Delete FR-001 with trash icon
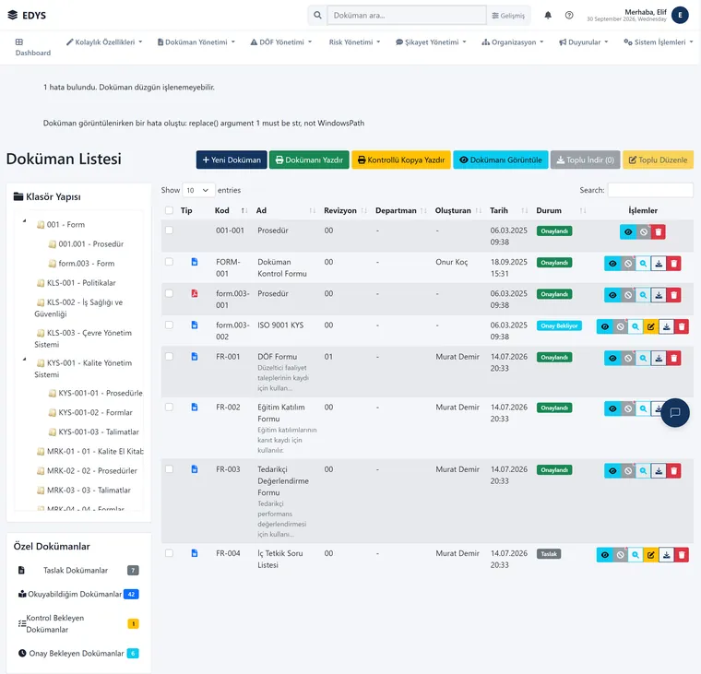This screenshot has height=674, width=701. (673, 358)
